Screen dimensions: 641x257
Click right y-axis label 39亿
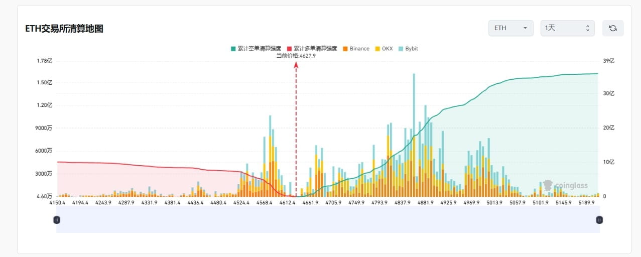coord(608,61)
